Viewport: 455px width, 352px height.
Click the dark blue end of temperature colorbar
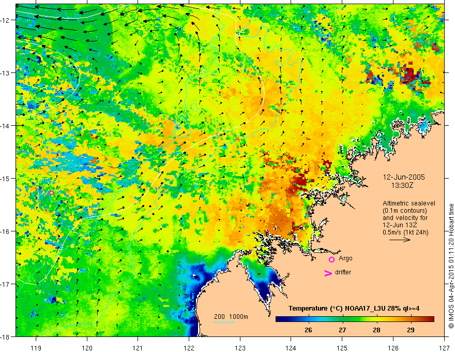(279, 319)
